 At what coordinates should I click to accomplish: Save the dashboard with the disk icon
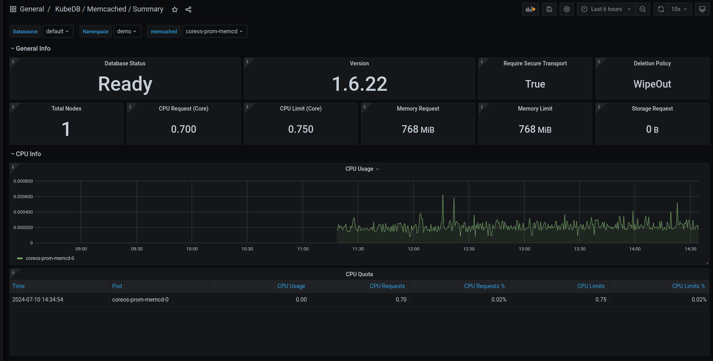[549, 9]
